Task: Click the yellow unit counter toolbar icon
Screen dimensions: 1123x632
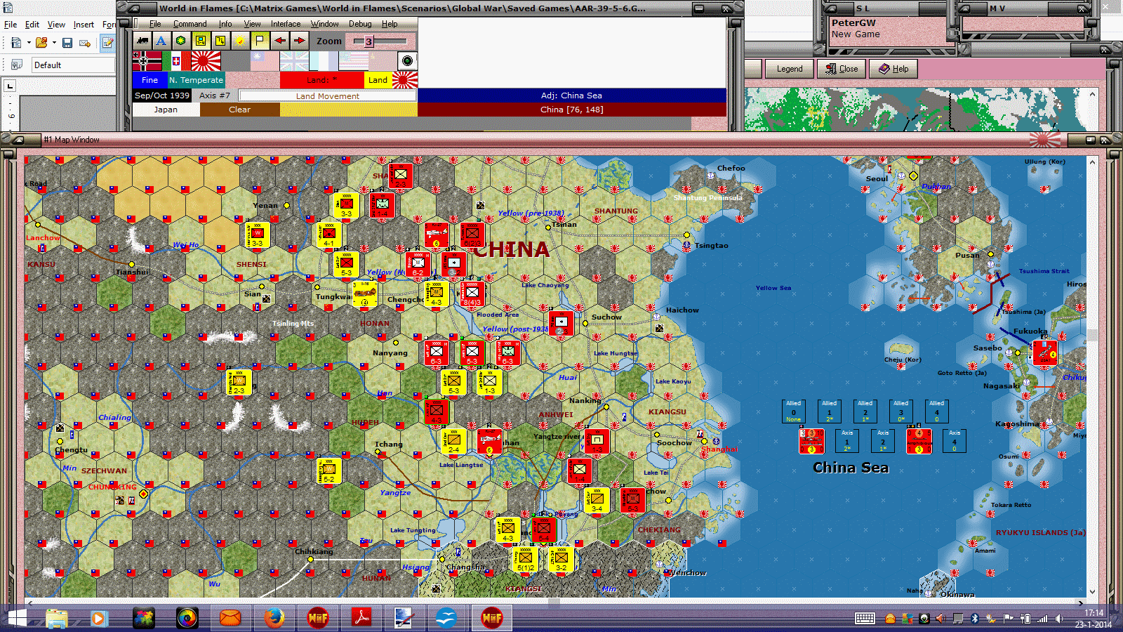Action: 201,41
